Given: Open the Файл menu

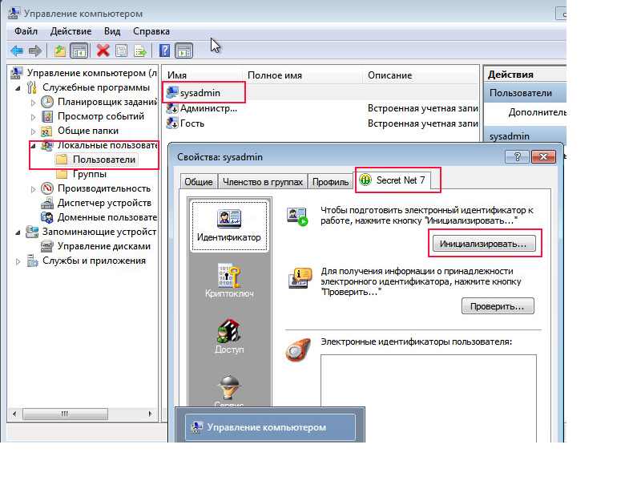Looking at the screenshot, I should [x=26, y=31].
